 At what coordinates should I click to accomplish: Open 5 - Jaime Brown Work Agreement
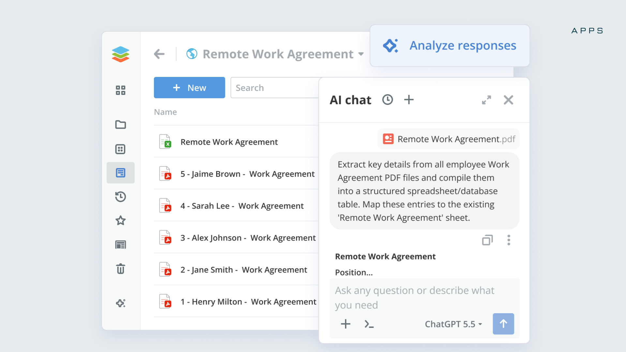tap(236, 174)
